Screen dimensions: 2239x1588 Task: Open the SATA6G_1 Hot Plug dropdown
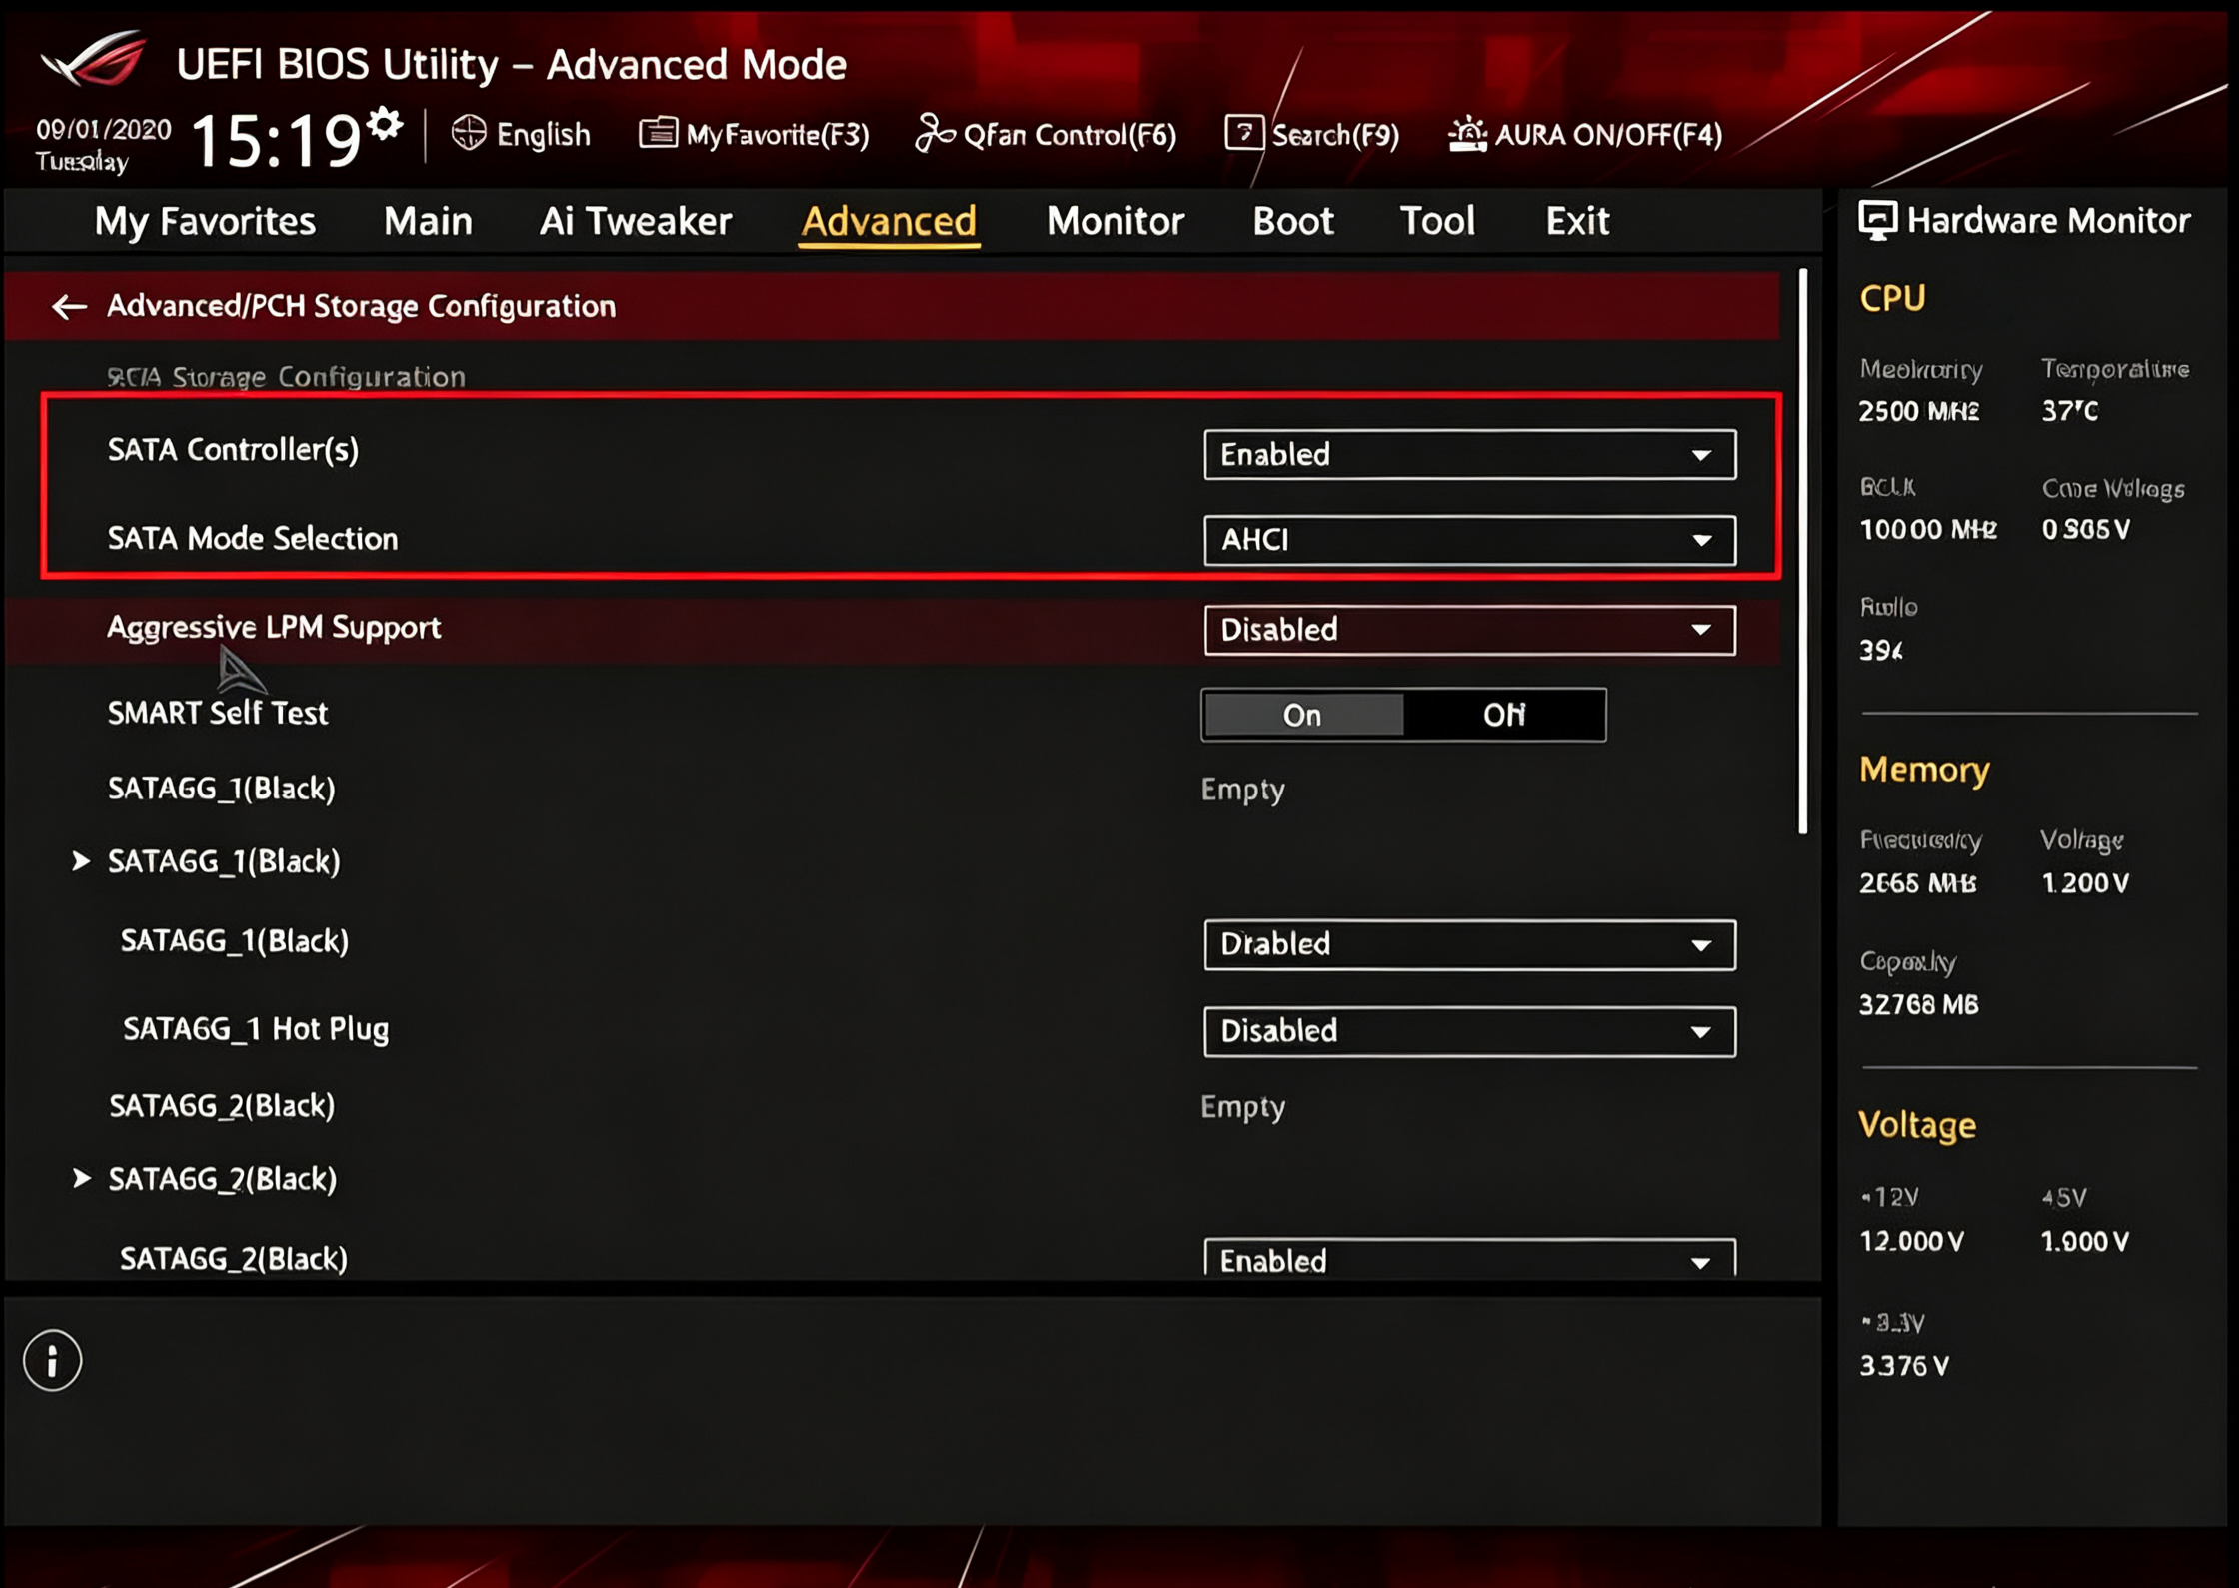pos(1469,1031)
